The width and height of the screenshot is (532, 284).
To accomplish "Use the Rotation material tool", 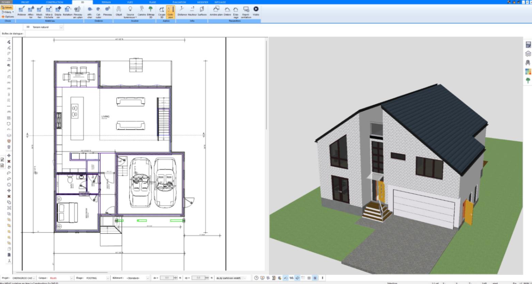I will click(67, 11).
